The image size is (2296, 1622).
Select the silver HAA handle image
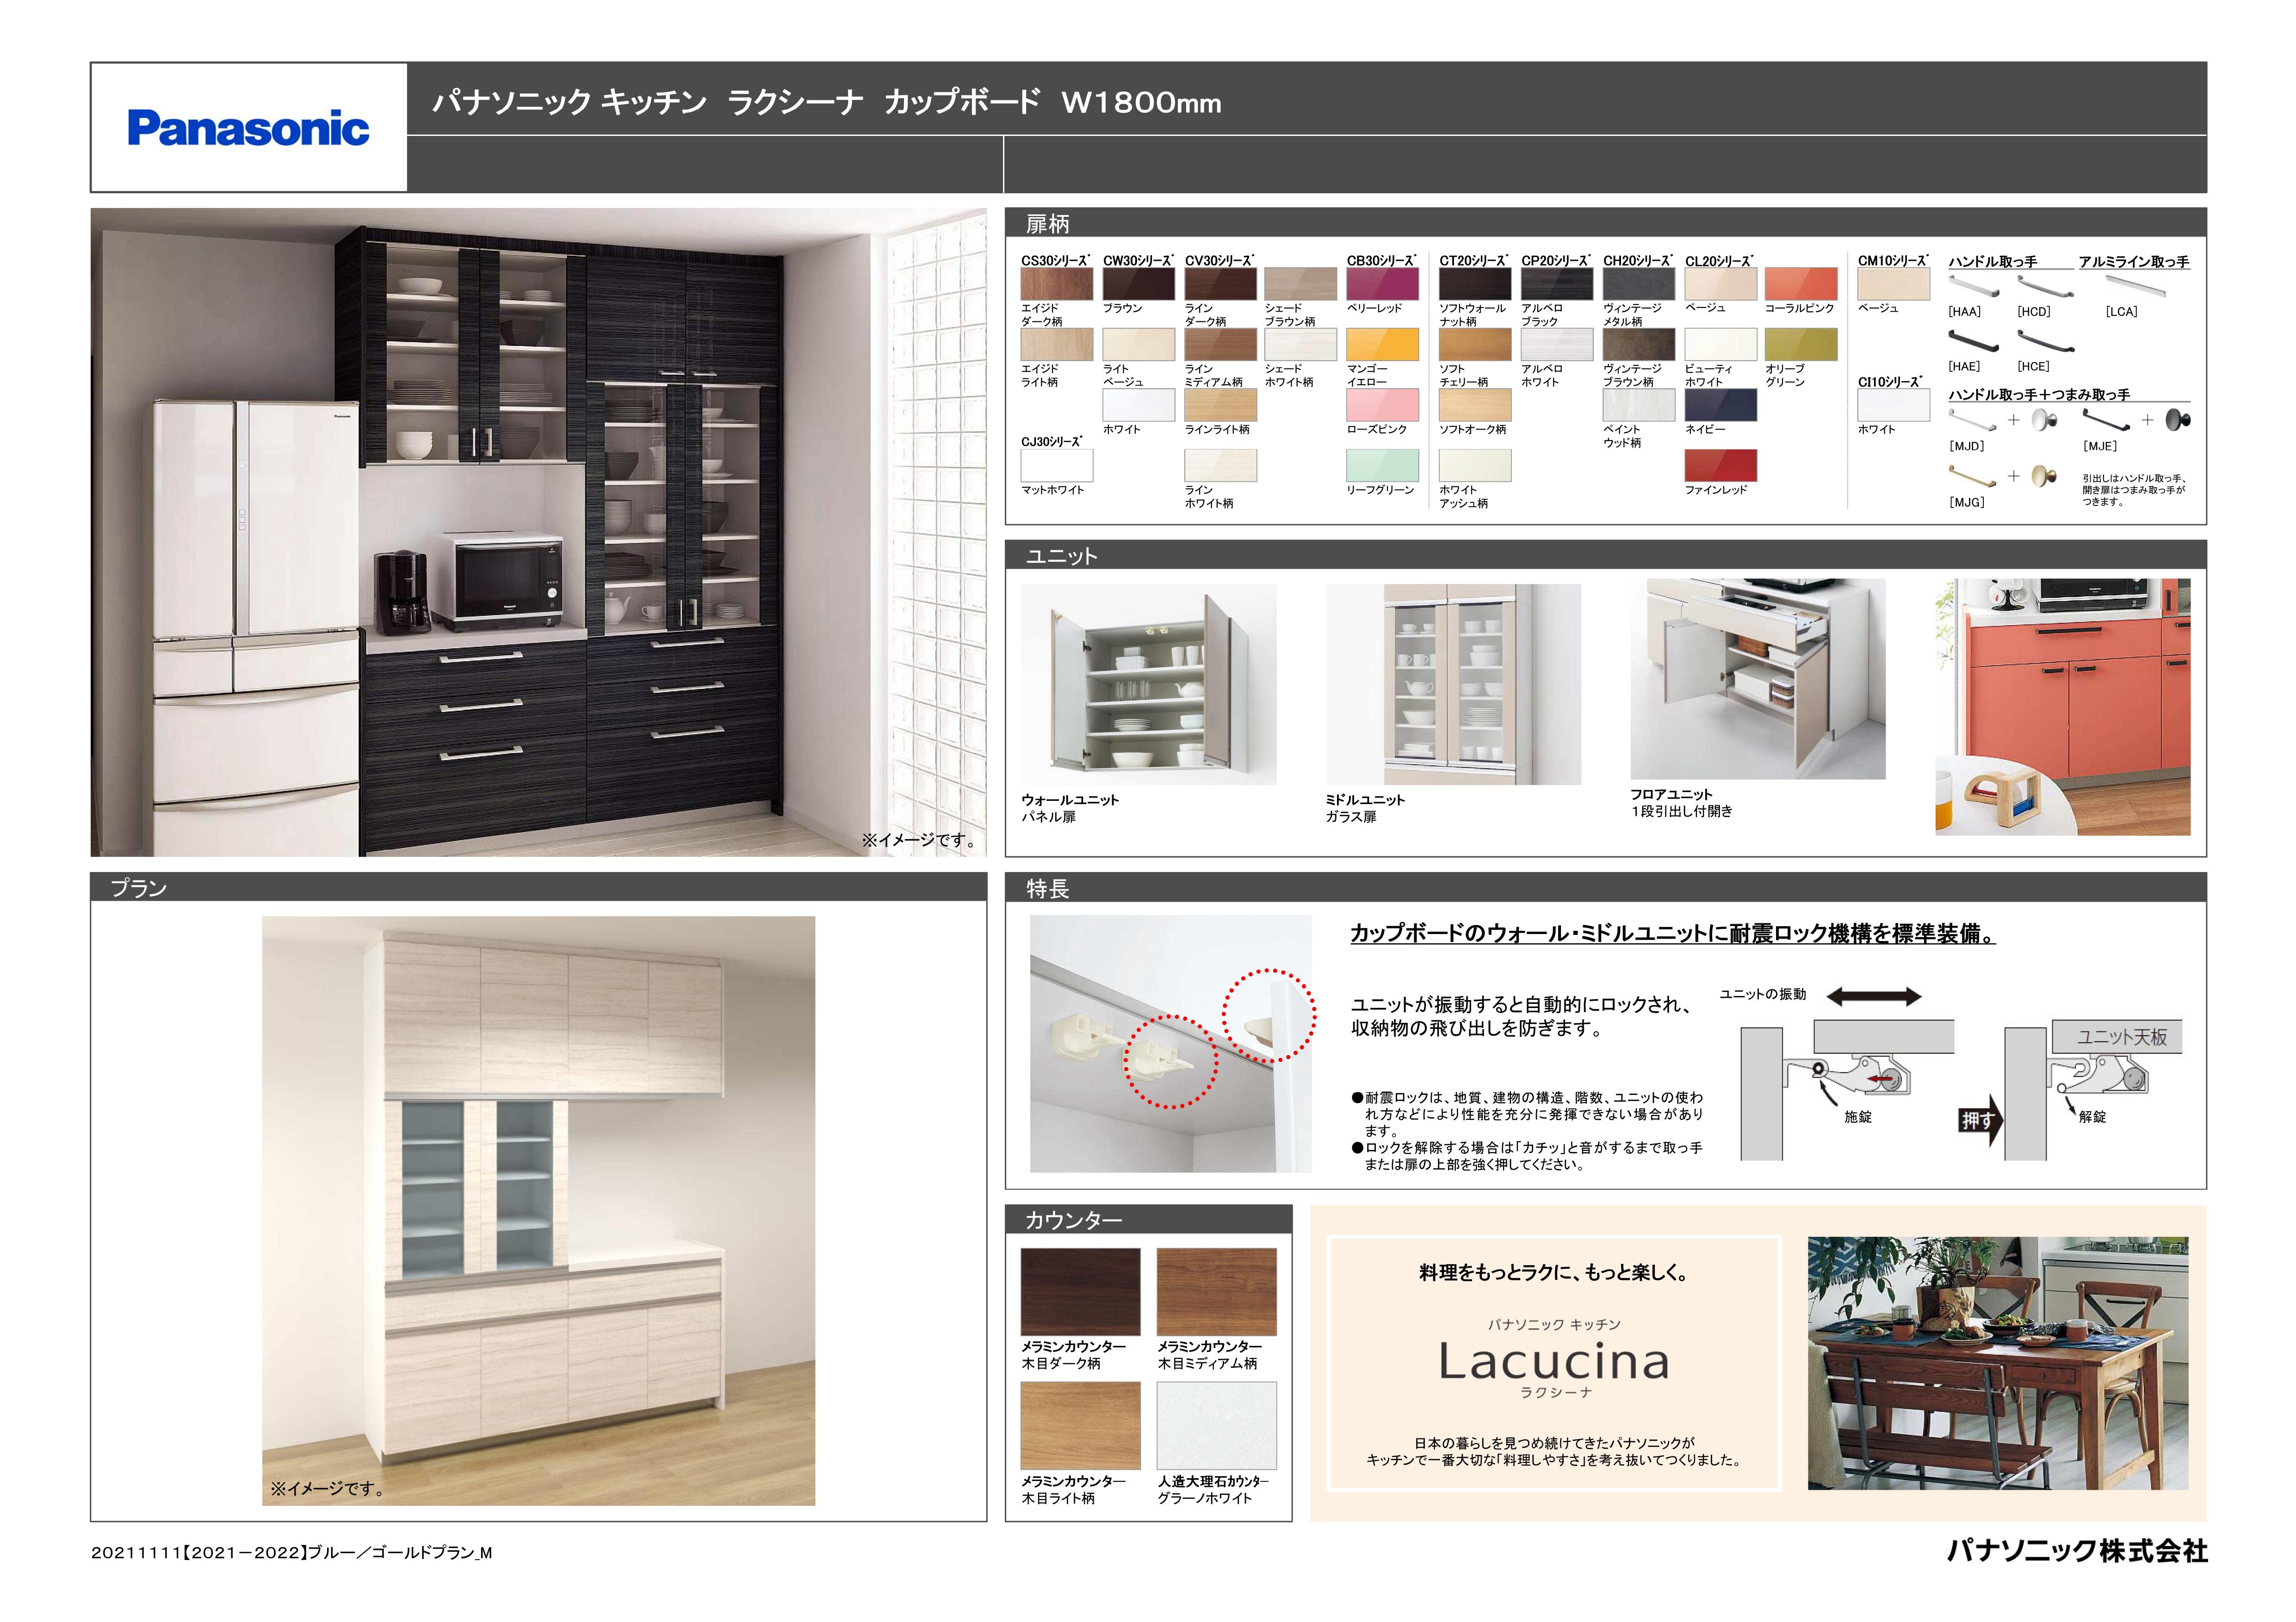point(1974,286)
